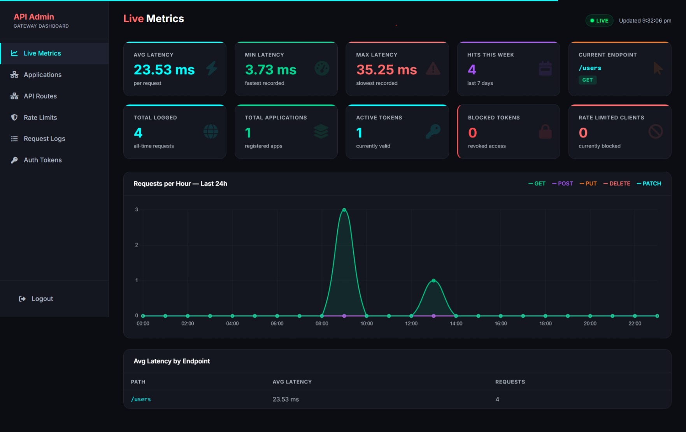
Task: Click the Request Logs list icon
Action: point(14,139)
